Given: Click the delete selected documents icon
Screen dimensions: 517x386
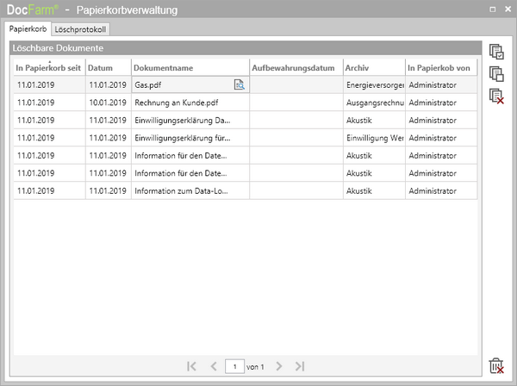Looking at the screenshot, I should tap(495, 96).
